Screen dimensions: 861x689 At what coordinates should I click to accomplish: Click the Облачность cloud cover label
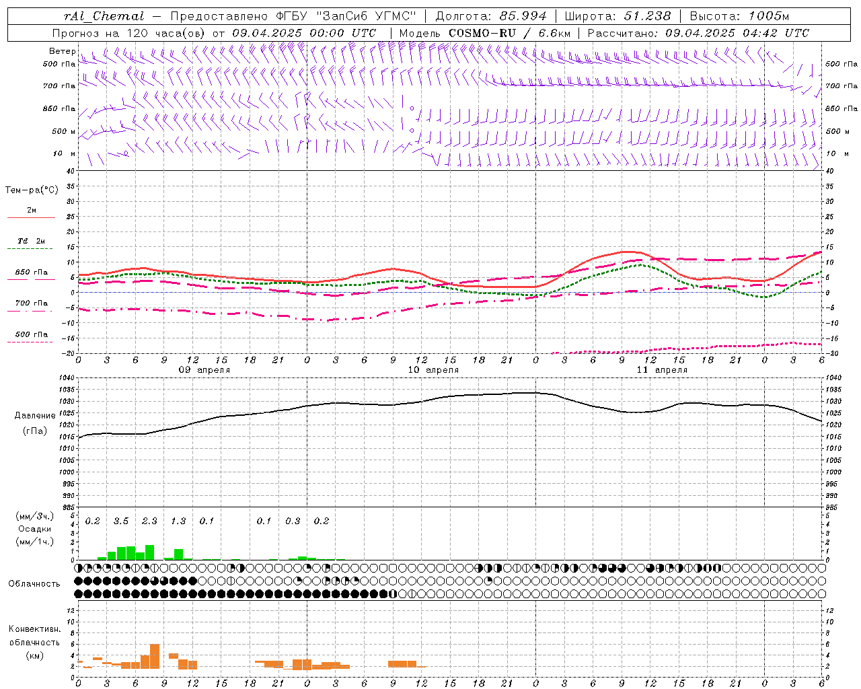[34, 584]
